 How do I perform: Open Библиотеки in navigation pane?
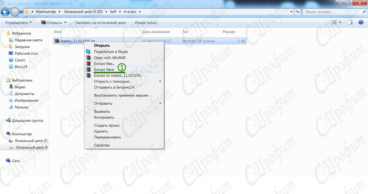(22, 80)
